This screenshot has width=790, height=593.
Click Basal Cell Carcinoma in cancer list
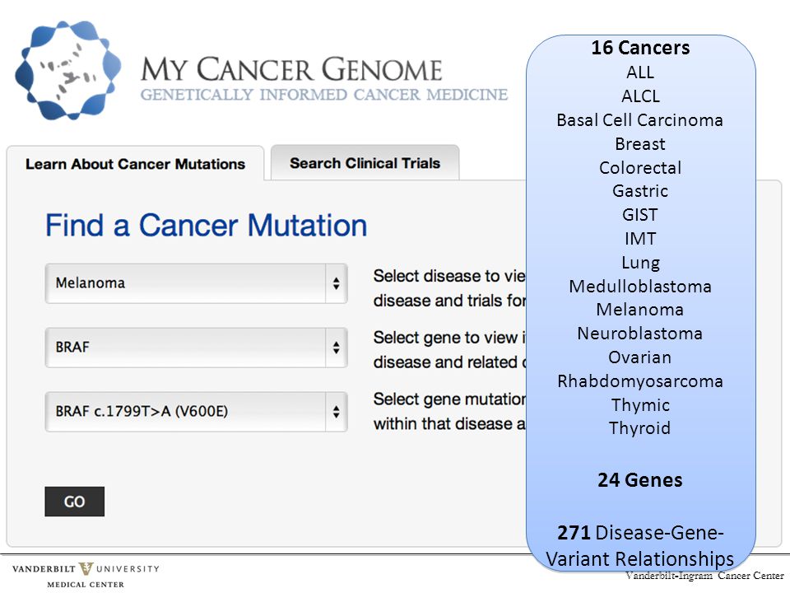click(x=640, y=120)
